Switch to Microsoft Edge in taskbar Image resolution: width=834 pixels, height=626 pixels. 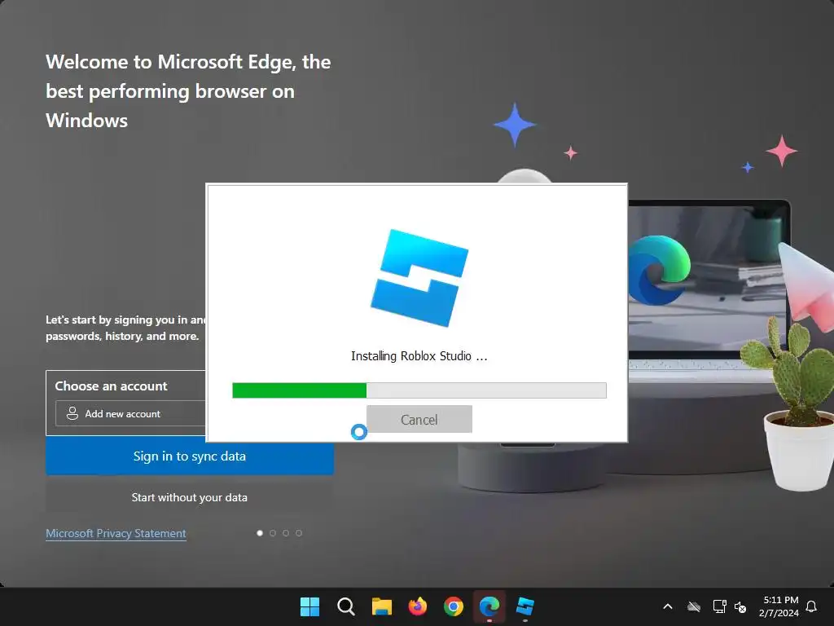coord(489,606)
